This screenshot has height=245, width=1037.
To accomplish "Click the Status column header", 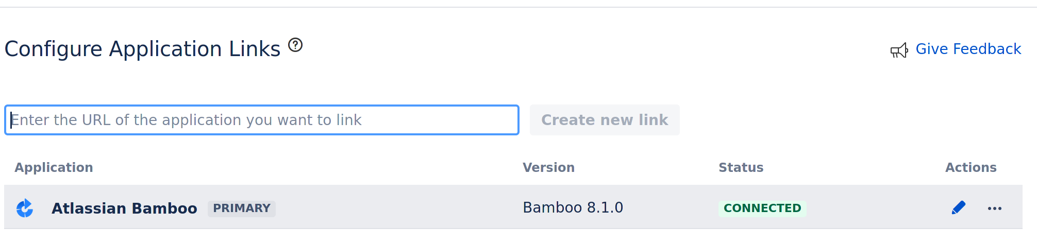I will [x=741, y=167].
